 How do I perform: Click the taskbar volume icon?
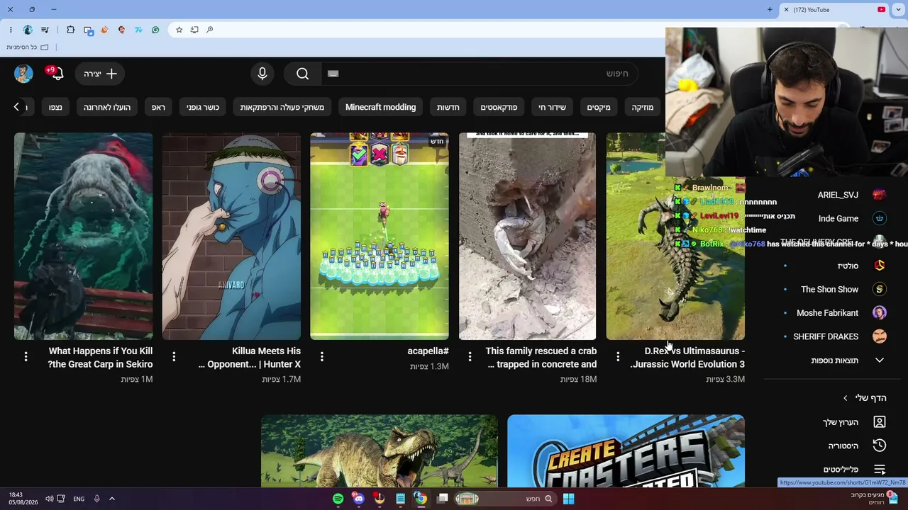[x=49, y=499]
